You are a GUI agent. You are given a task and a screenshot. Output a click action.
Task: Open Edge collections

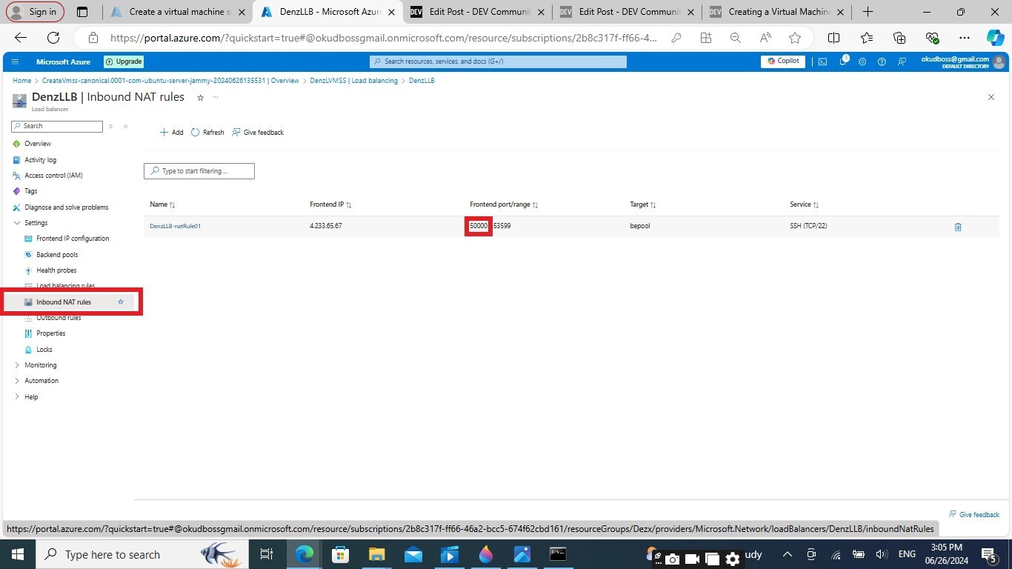pos(899,38)
